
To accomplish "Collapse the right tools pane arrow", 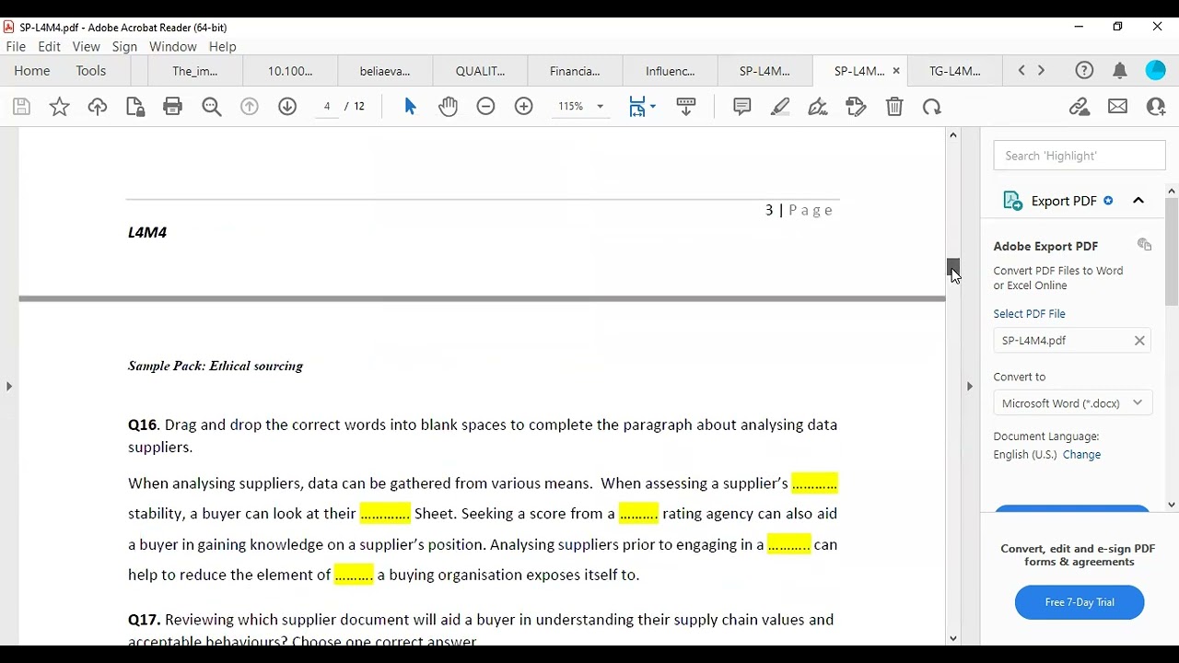I will coord(970,387).
